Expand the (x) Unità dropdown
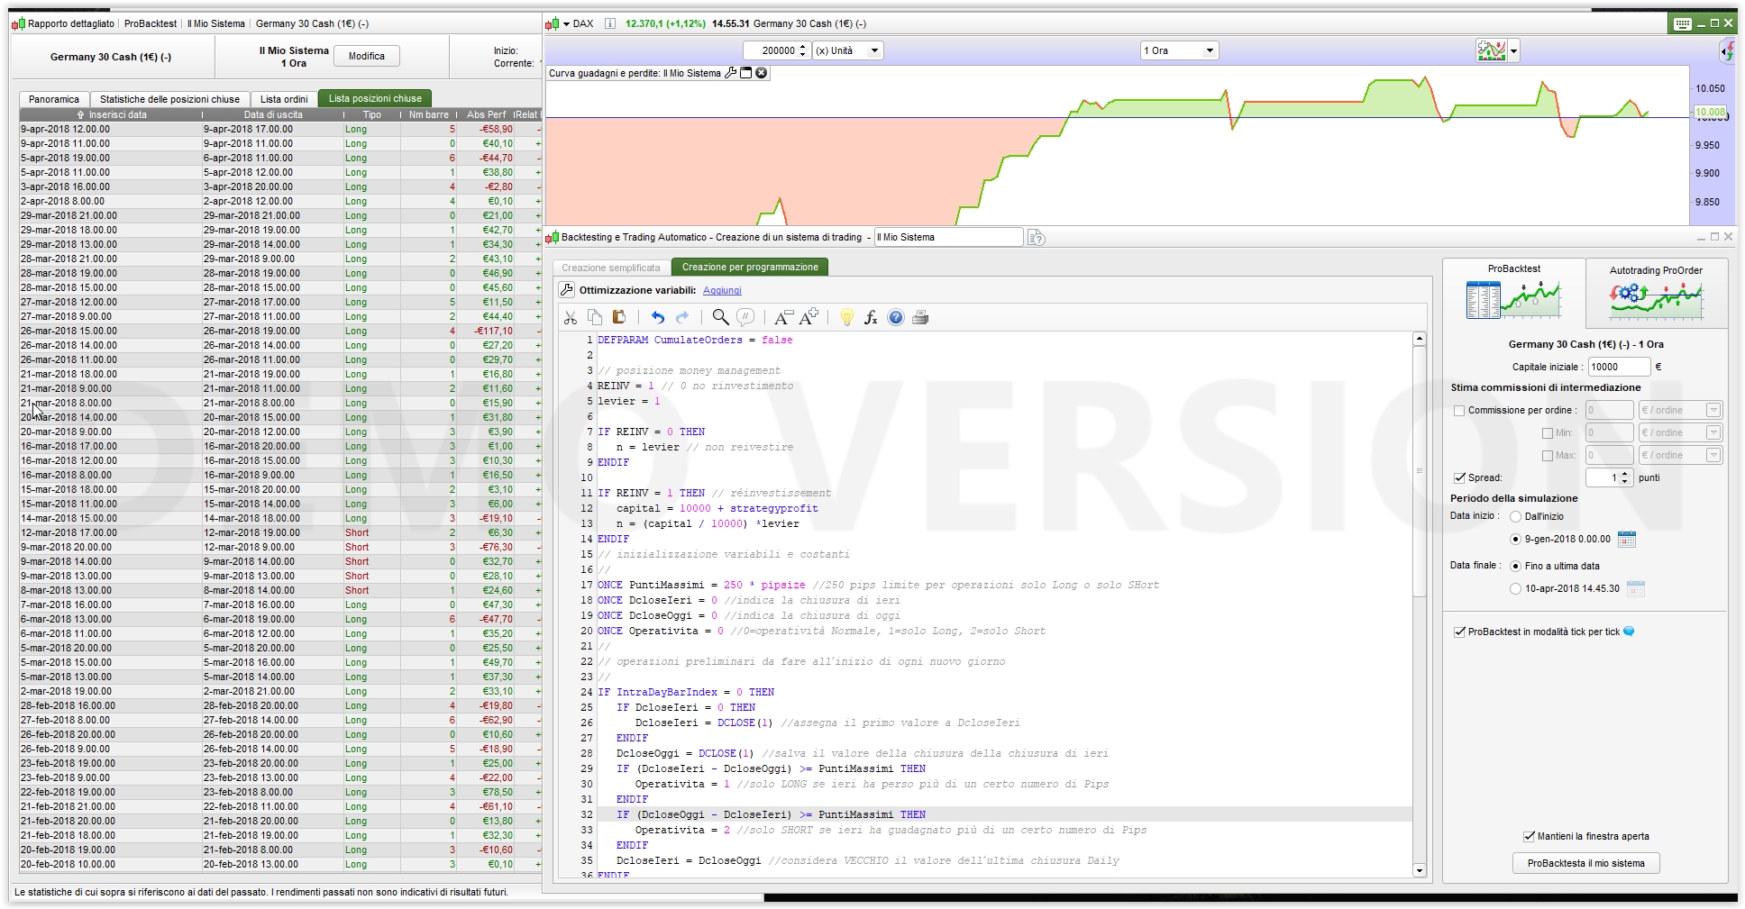1745x909 pixels. 873,50
